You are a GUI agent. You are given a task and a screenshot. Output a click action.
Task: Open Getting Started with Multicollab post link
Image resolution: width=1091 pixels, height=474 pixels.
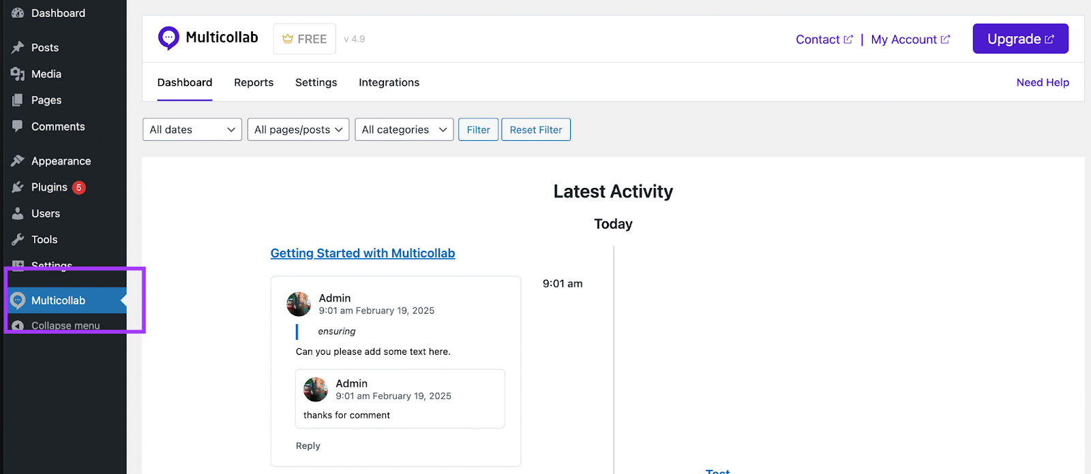click(363, 253)
